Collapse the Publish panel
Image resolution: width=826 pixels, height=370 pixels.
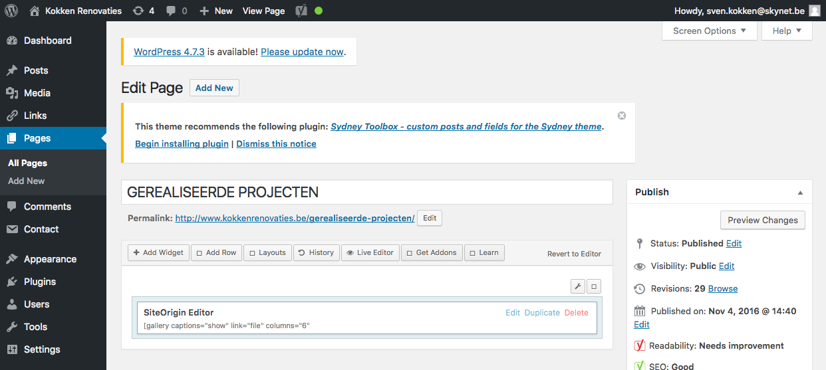(x=801, y=192)
